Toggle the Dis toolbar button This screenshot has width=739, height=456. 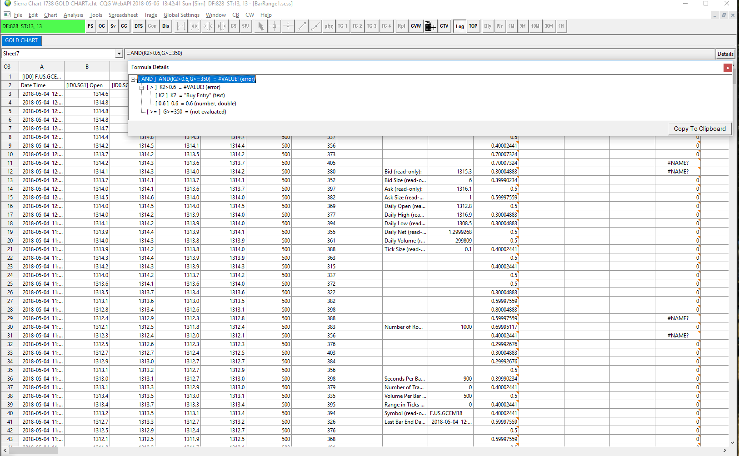coord(165,26)
